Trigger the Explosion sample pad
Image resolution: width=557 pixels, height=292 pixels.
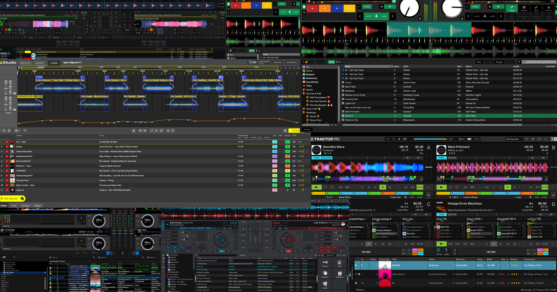click(x=325, y=274)
